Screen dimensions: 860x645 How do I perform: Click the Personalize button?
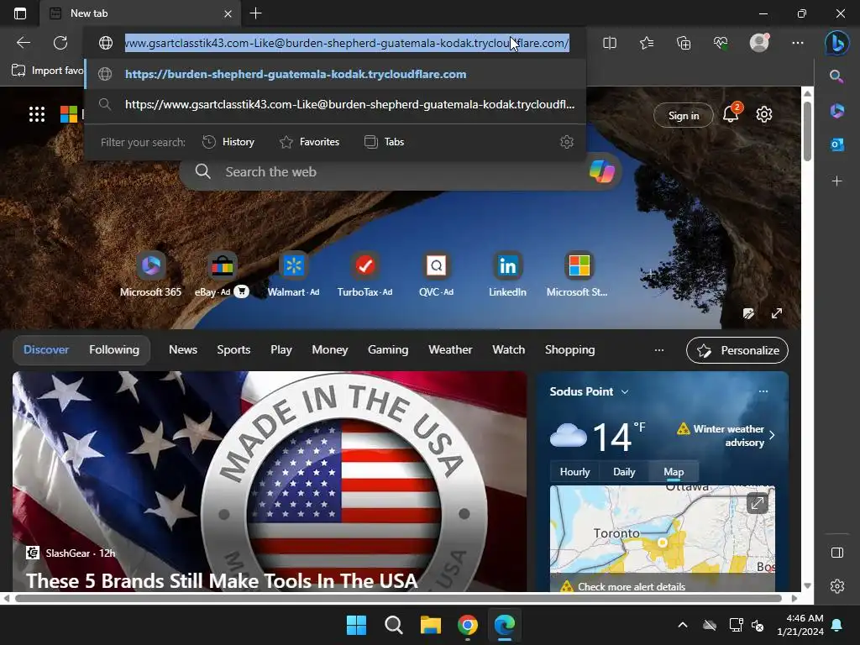click(737, 350)
